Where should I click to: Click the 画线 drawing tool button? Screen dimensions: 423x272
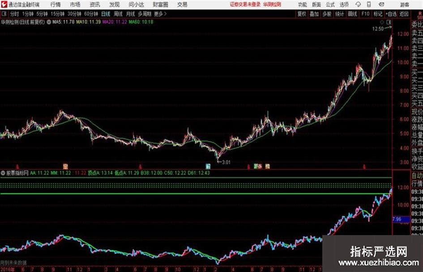[353, 14]
